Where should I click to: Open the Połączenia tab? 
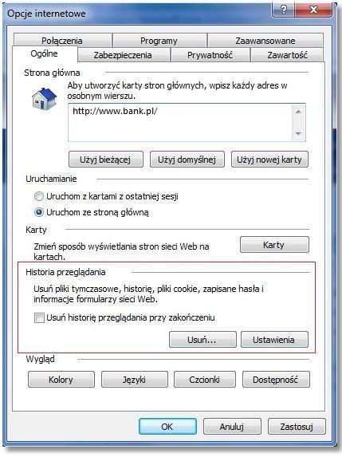62,41
